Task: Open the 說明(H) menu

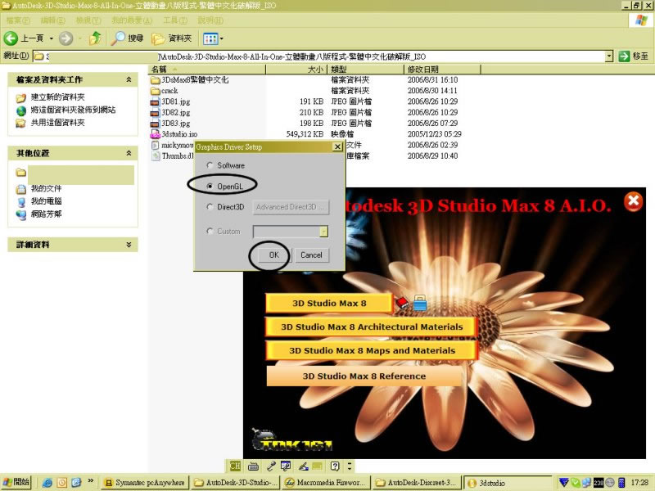Action: (x=210, y=20)
